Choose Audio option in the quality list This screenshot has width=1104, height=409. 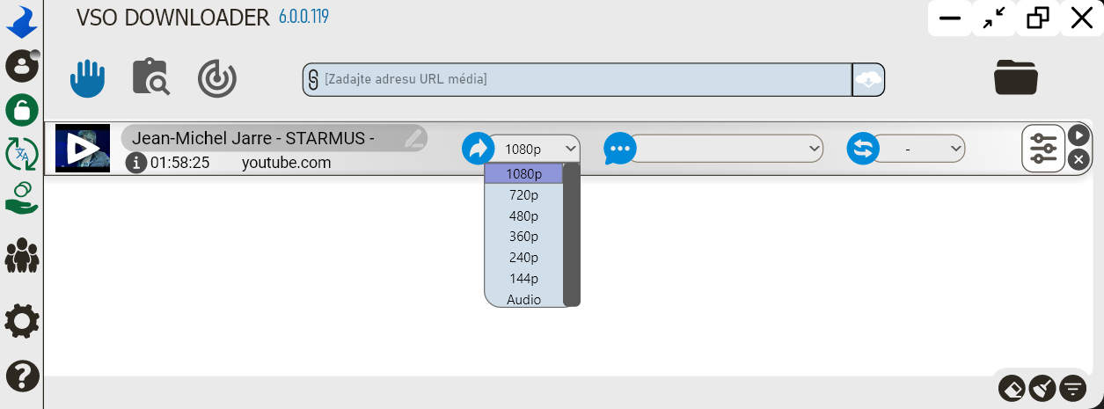(x=523, y=300)
